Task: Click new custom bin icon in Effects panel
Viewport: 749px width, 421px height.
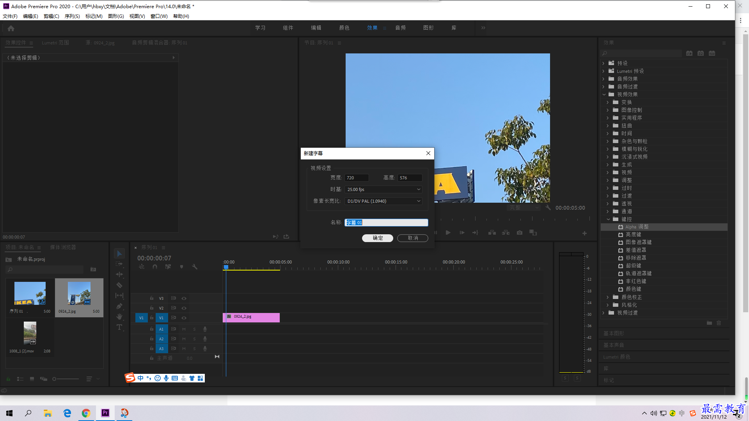Action: (709, 323)
